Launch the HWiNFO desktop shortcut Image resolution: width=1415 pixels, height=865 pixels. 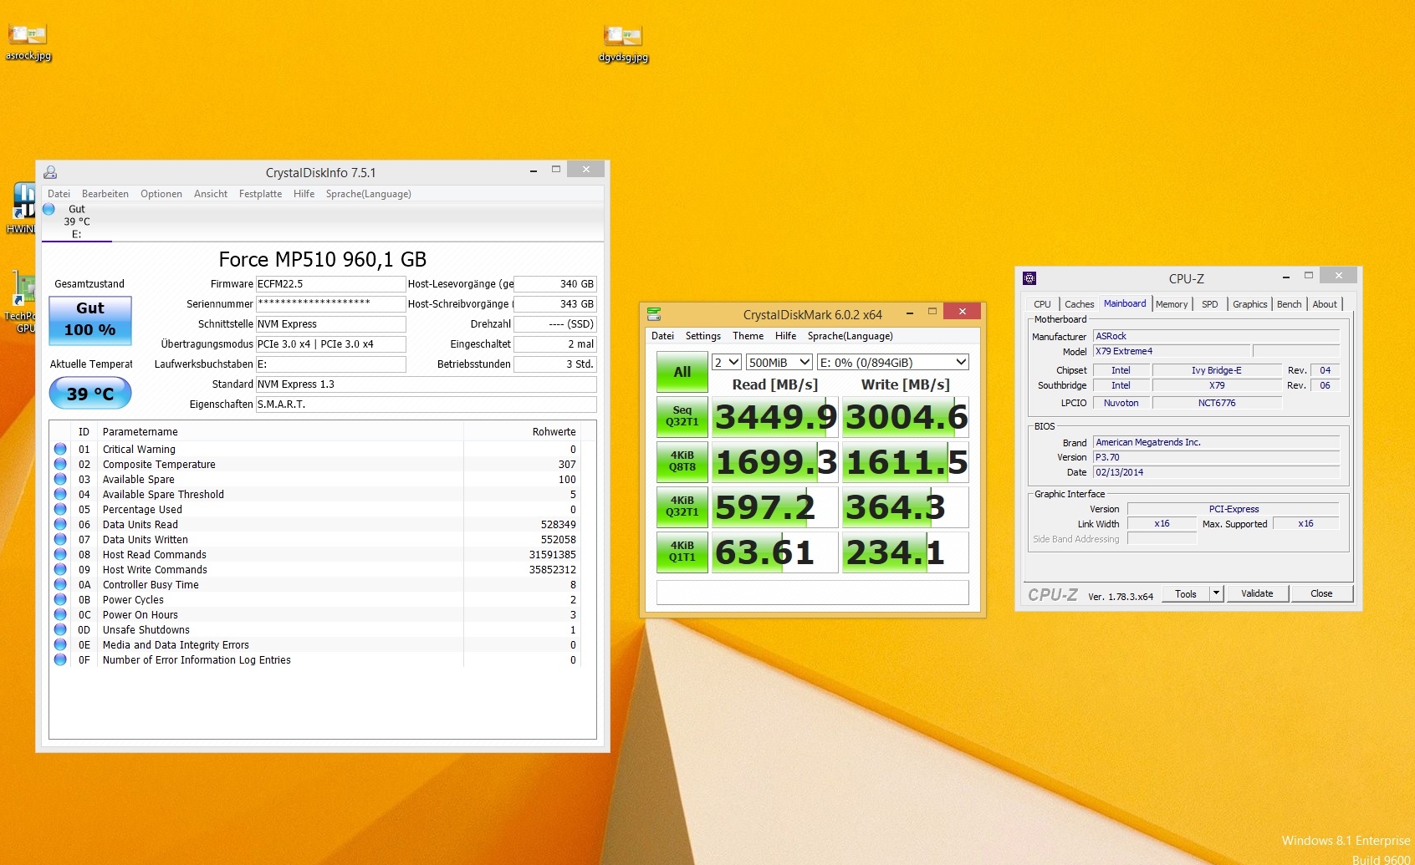[x=23, y=209]
